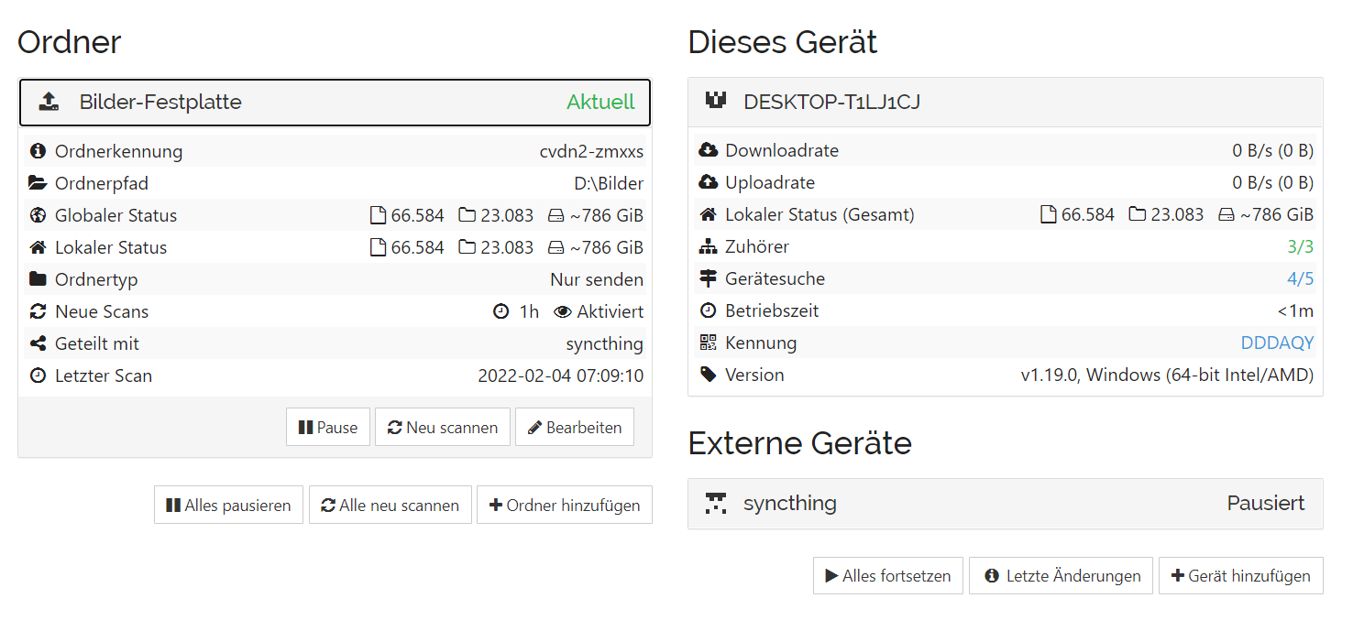1353x642 pixels.
Task: Click the syncthing remote device identicon
Action: 716,503
